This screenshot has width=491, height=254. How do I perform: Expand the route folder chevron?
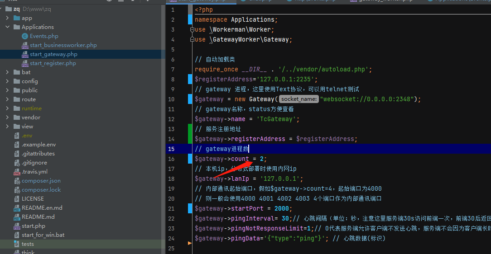point(8,99)
